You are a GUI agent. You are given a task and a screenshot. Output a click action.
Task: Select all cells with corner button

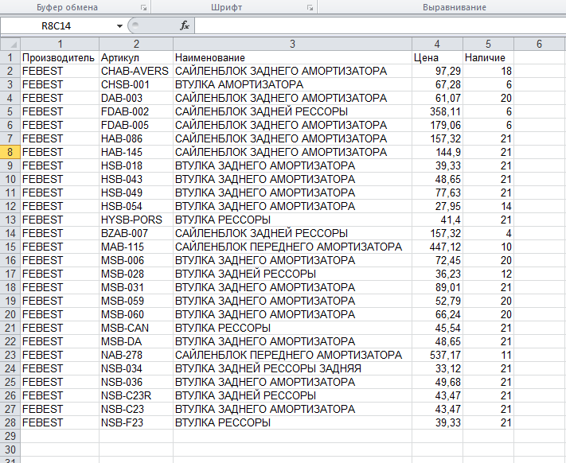10,44
